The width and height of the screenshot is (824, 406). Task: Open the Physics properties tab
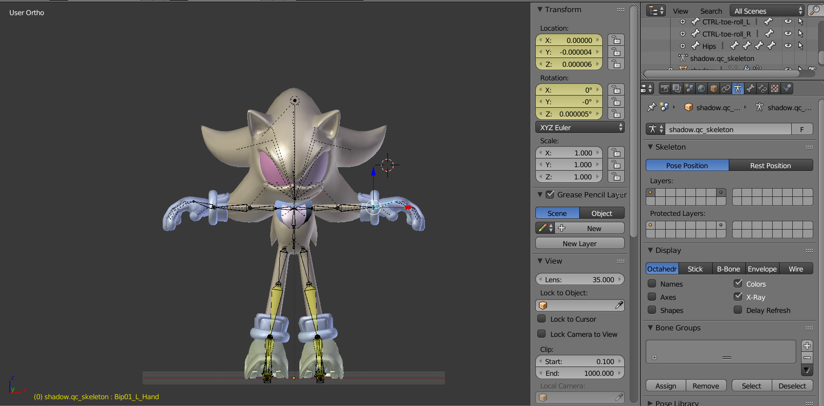tap(787, 89)
